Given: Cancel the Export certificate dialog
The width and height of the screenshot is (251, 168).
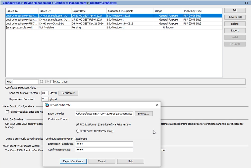Looking at the screenshot, I should pyautogui.click(x=102, y=161).
